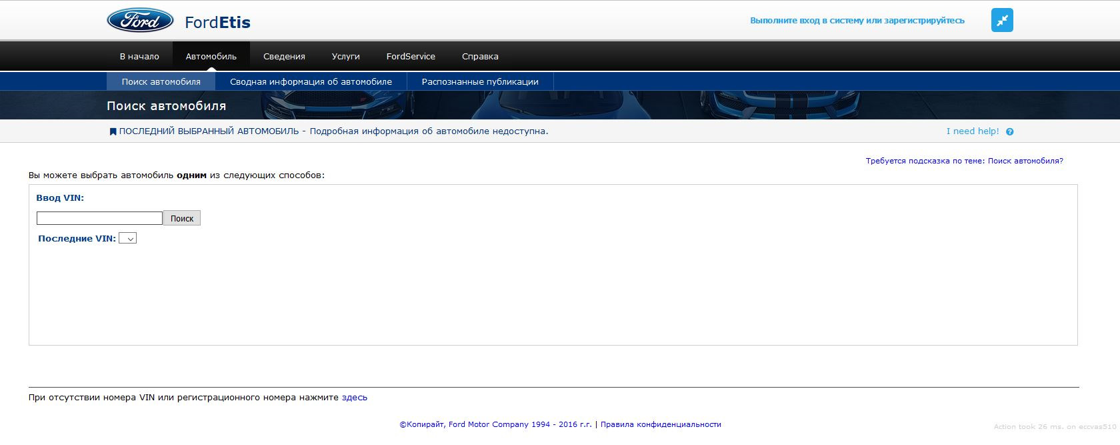
Task: Click the Поиск button
Action: tap(182, 218)
